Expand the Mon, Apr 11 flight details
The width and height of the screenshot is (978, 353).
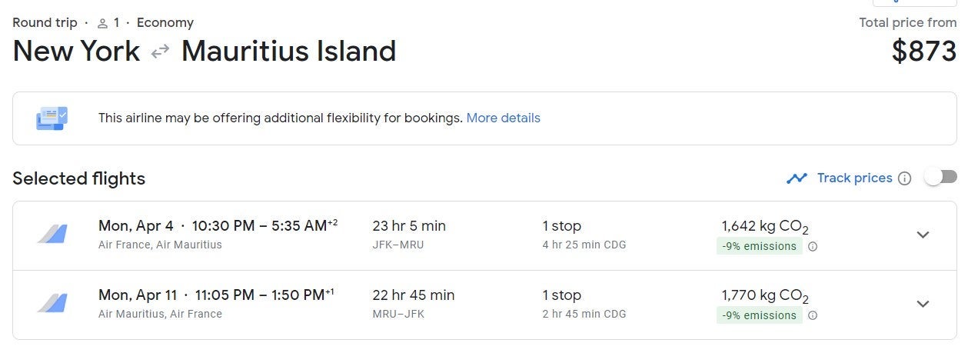(x=923, y=304)
